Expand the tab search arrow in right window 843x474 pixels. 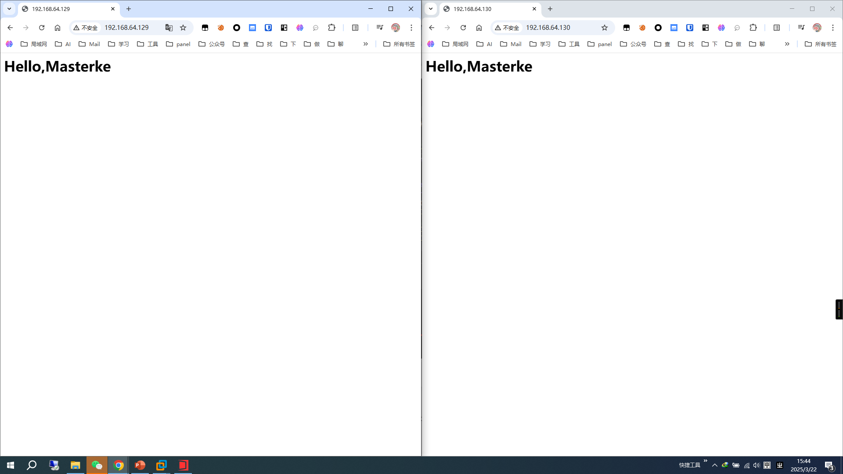431,9
